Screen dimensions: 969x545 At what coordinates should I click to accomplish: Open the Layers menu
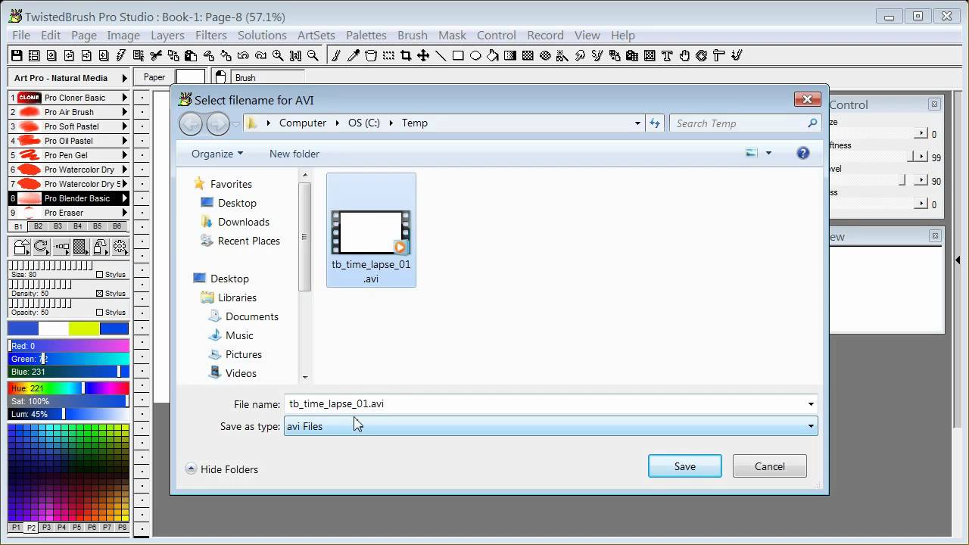[x=167, y=36]
